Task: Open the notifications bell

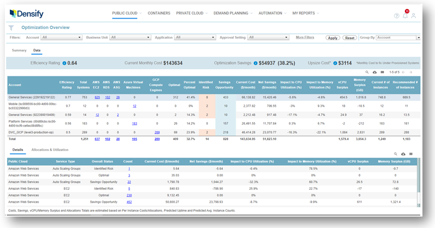Action: coord(405,15)
